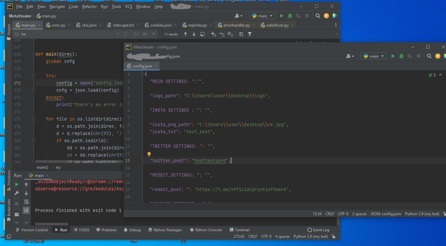Image resolution: width=446 pixels, height=246 pixels.
Task: Toggle Match Case (Cc) in search bar
Action: (136, 34)
